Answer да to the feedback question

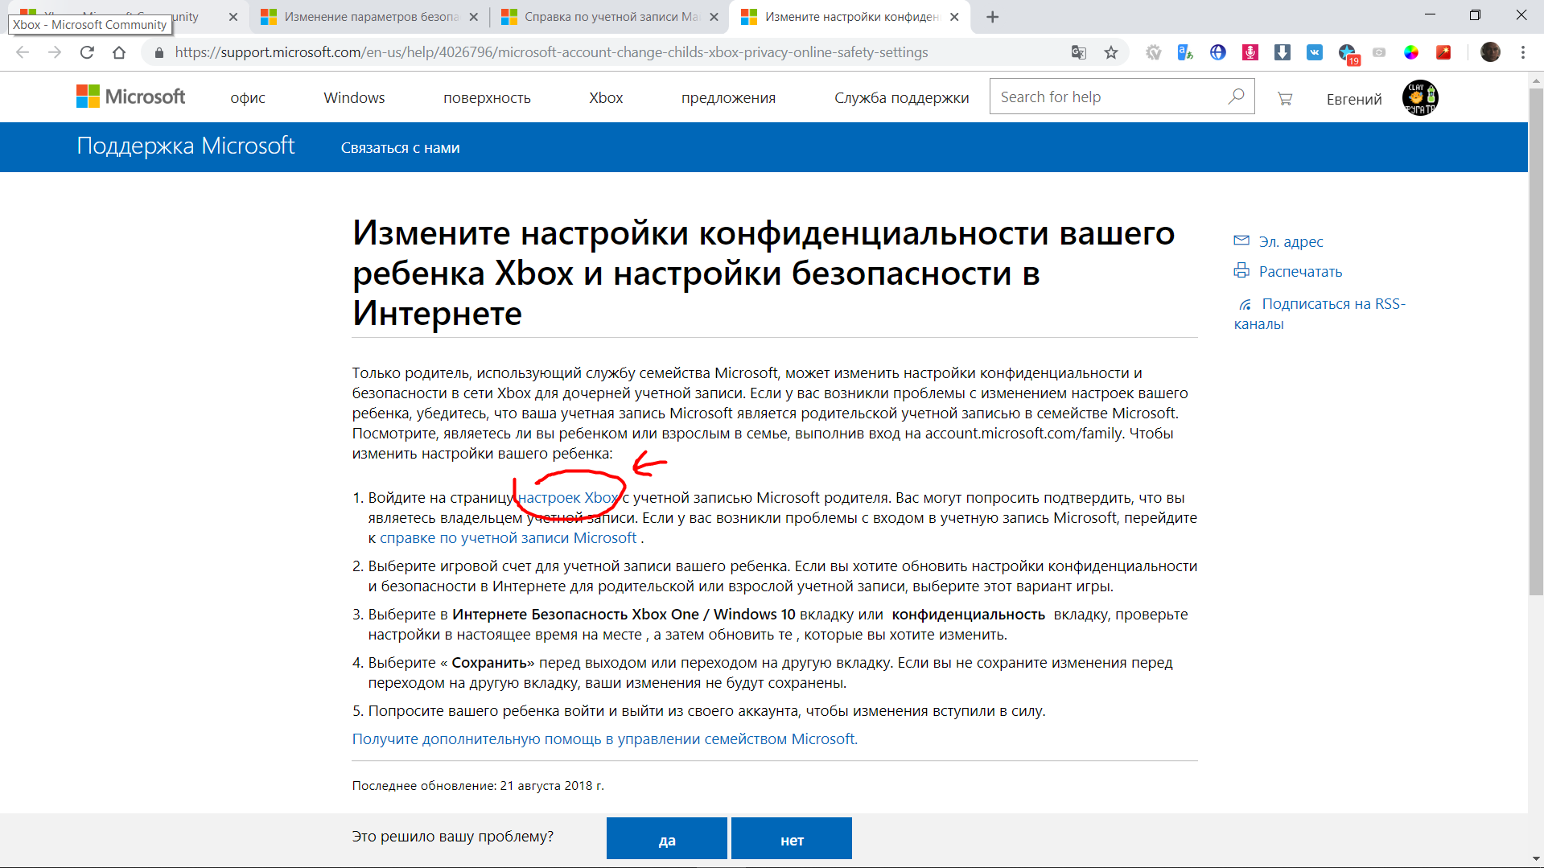point(667,839)
